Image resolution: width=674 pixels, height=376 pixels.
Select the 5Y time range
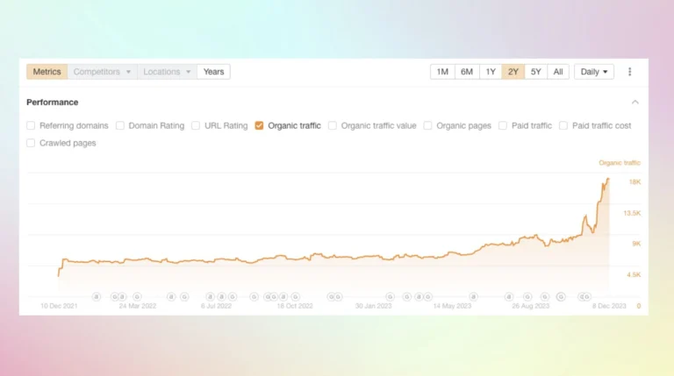click(535, 72)
